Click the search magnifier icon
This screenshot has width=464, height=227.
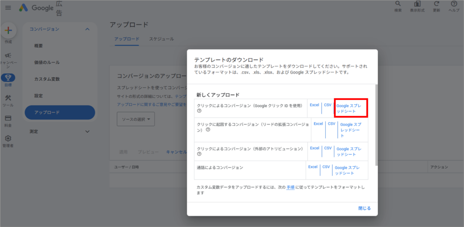[x=398, y=4]
